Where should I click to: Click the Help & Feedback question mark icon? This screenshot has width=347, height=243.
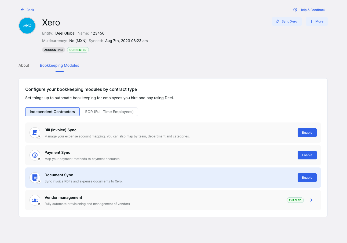click(x=295, y=10)
